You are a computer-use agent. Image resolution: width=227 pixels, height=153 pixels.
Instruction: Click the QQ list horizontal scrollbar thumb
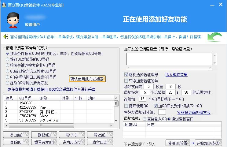click(x=41, y=125)
